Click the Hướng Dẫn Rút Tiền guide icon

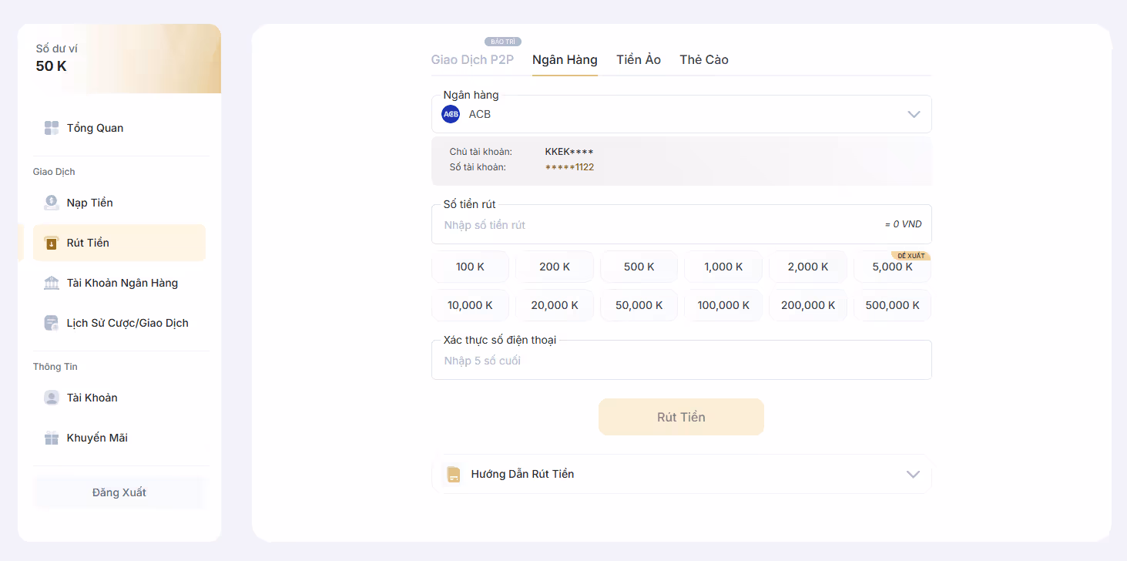click(x=454, y=474)
